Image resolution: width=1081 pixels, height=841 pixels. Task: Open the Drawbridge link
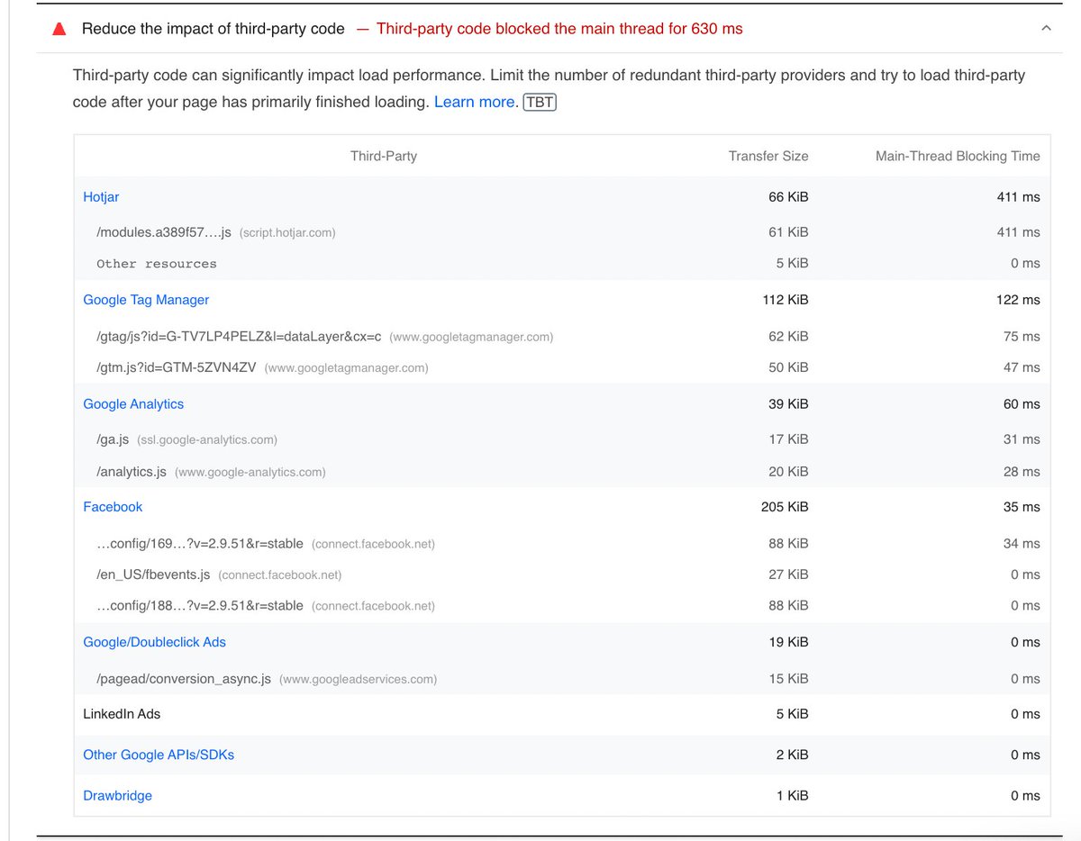pyautogui.click(x=117, y=795)
